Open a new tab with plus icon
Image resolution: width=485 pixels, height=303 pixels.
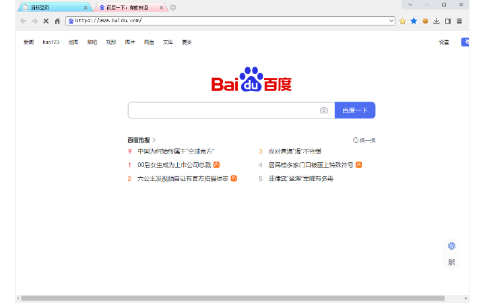click(173, 7)
